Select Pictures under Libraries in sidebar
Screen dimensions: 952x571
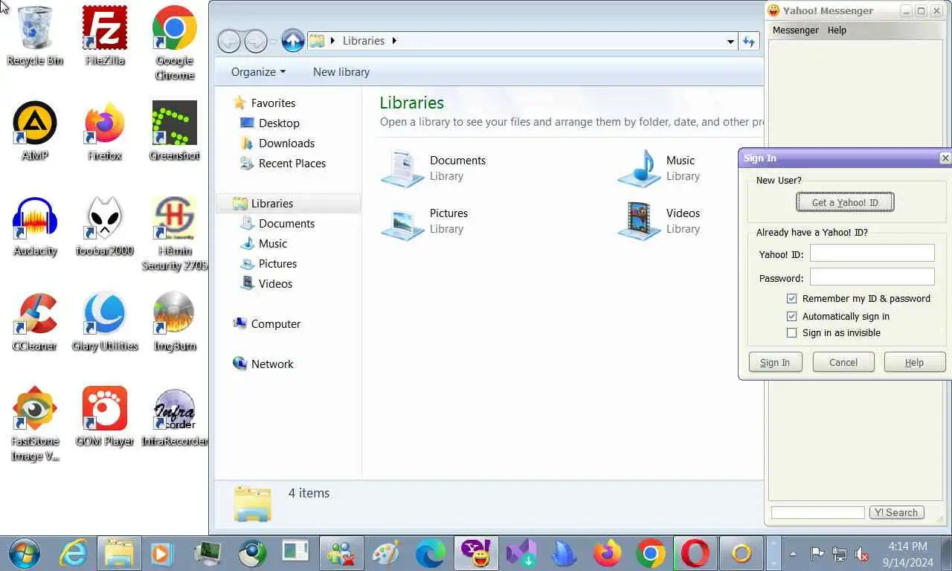[x=277, y=264]
